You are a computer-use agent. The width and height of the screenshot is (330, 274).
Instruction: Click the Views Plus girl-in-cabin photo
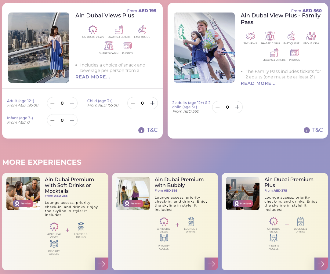[x=39, y=48]
